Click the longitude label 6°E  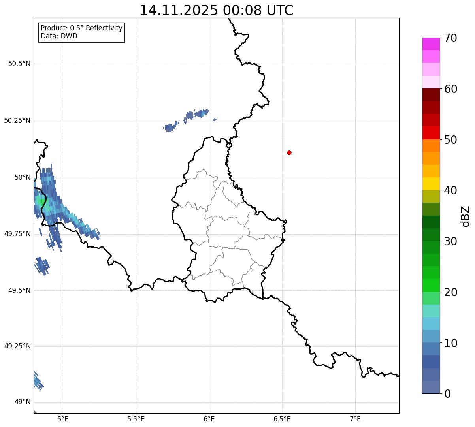pyautogui.click(x=209, y=419)
